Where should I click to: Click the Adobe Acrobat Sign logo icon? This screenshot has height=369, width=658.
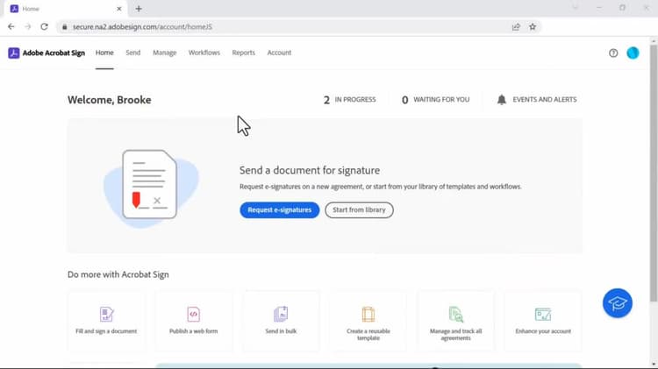[x=14, y=53]
